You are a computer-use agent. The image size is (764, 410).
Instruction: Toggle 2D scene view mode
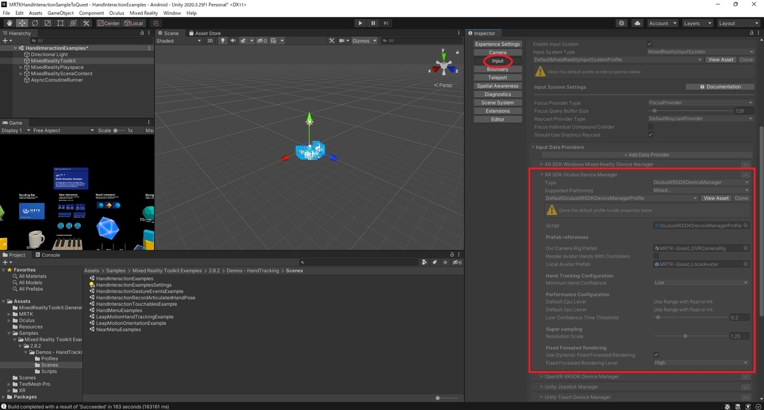(x=210, y=41)
